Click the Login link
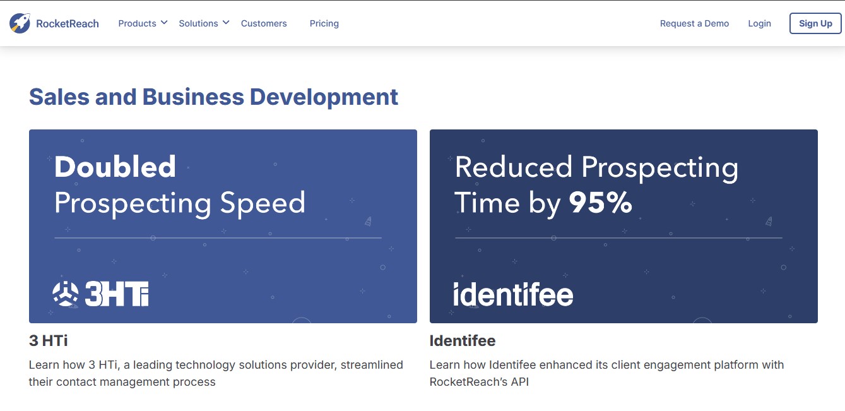Screen dimensions: 845x411 pyautogui.click(x=759, y=23)
